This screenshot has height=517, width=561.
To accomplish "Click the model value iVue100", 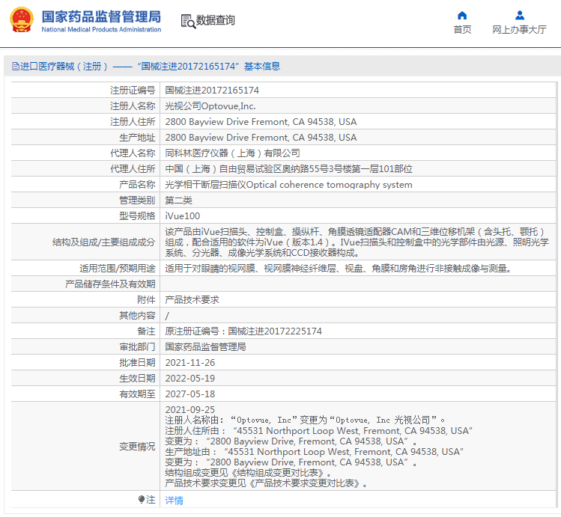I will pos(182,216).
